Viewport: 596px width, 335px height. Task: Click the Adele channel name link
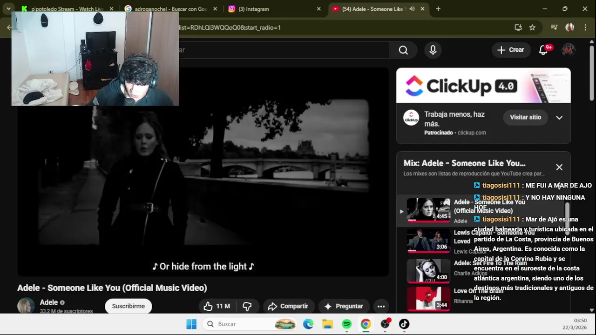pos(49,302)
